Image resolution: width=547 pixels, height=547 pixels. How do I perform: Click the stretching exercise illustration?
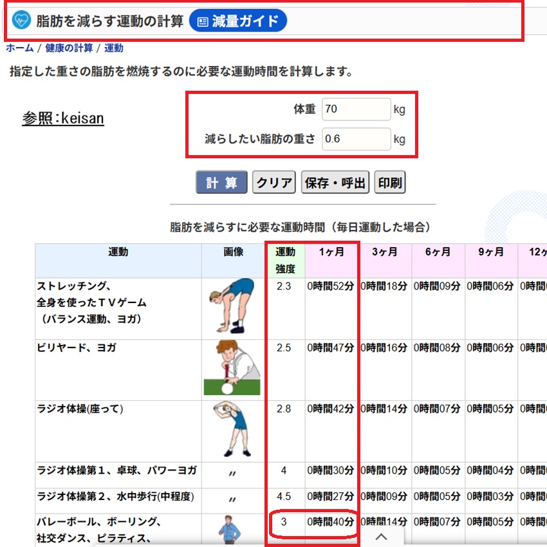click(232, 306)
